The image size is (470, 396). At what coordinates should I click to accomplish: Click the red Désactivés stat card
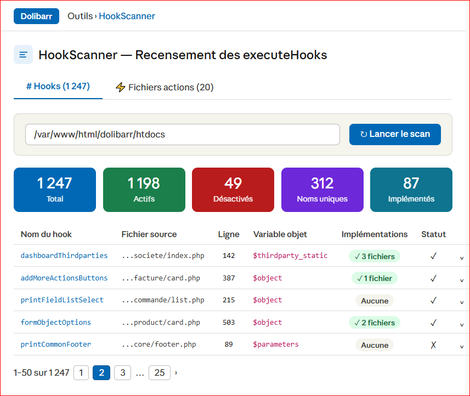(233, 190)
